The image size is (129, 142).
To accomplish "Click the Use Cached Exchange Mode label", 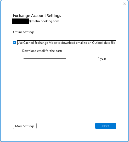I will 66,43.
